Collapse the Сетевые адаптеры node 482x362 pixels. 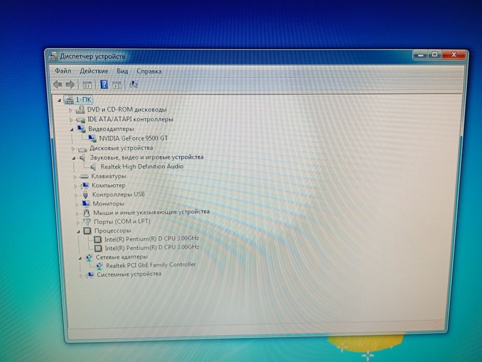click(x=79, y=258)
